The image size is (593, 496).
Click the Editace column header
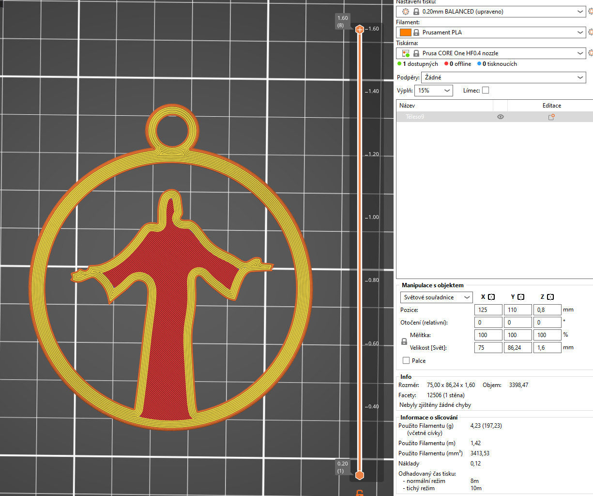coord(551,106)
